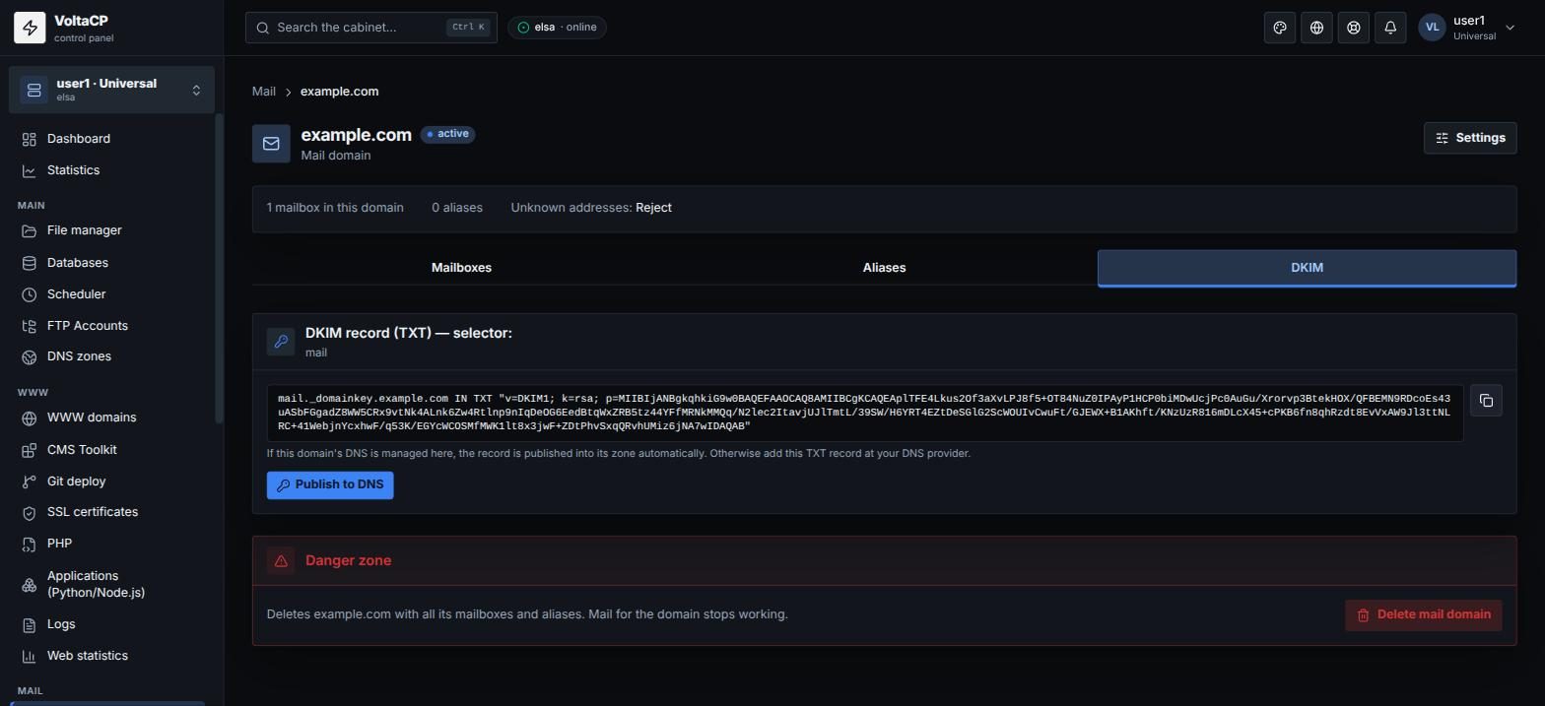Open File manager in the sidebar

pyautogui.click(x=106, y=230)
